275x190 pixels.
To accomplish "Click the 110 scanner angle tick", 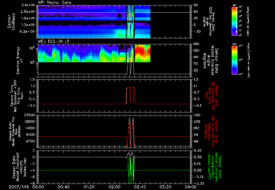I will pyautogui.click(x=197, y=57).
